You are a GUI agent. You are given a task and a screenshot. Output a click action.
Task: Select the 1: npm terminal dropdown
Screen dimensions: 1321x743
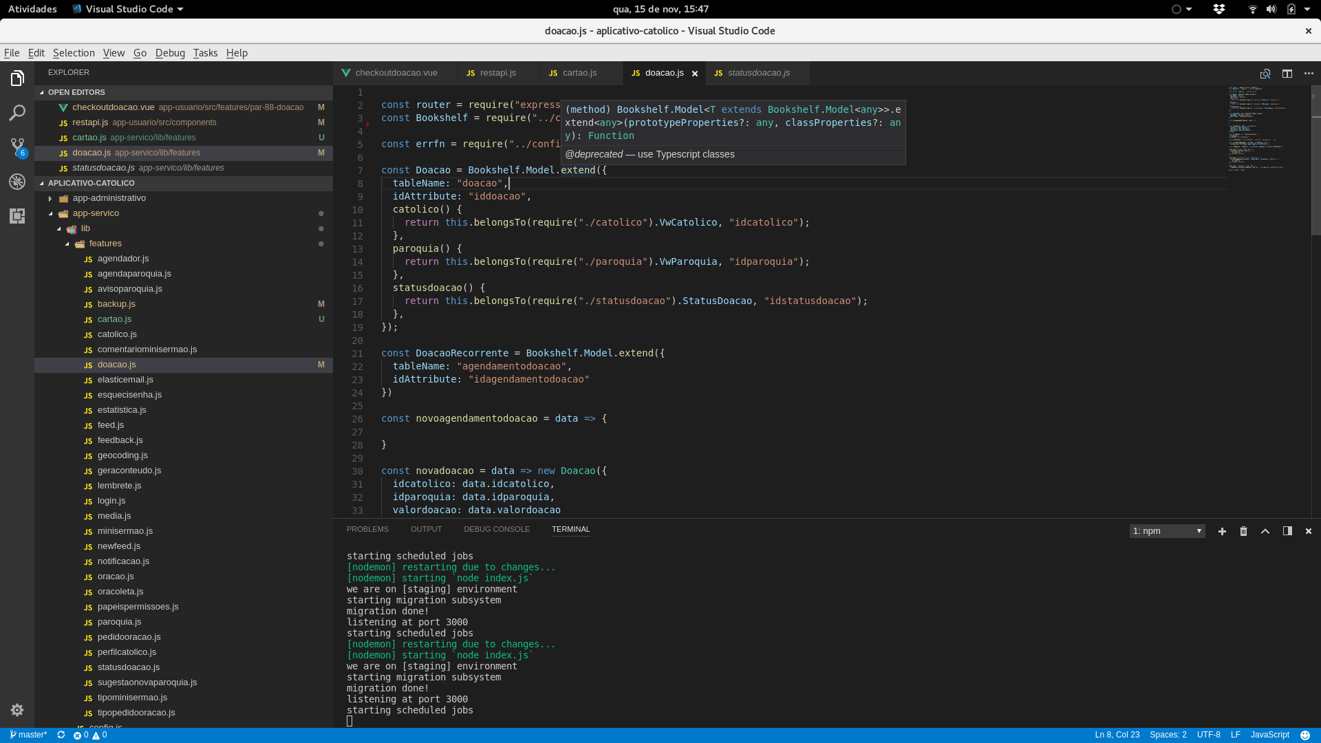pos(1167,531)
